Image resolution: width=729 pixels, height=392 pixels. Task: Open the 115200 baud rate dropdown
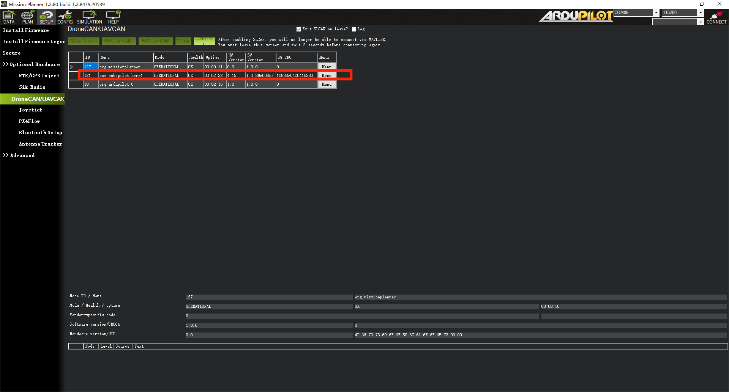pos(701,13)
